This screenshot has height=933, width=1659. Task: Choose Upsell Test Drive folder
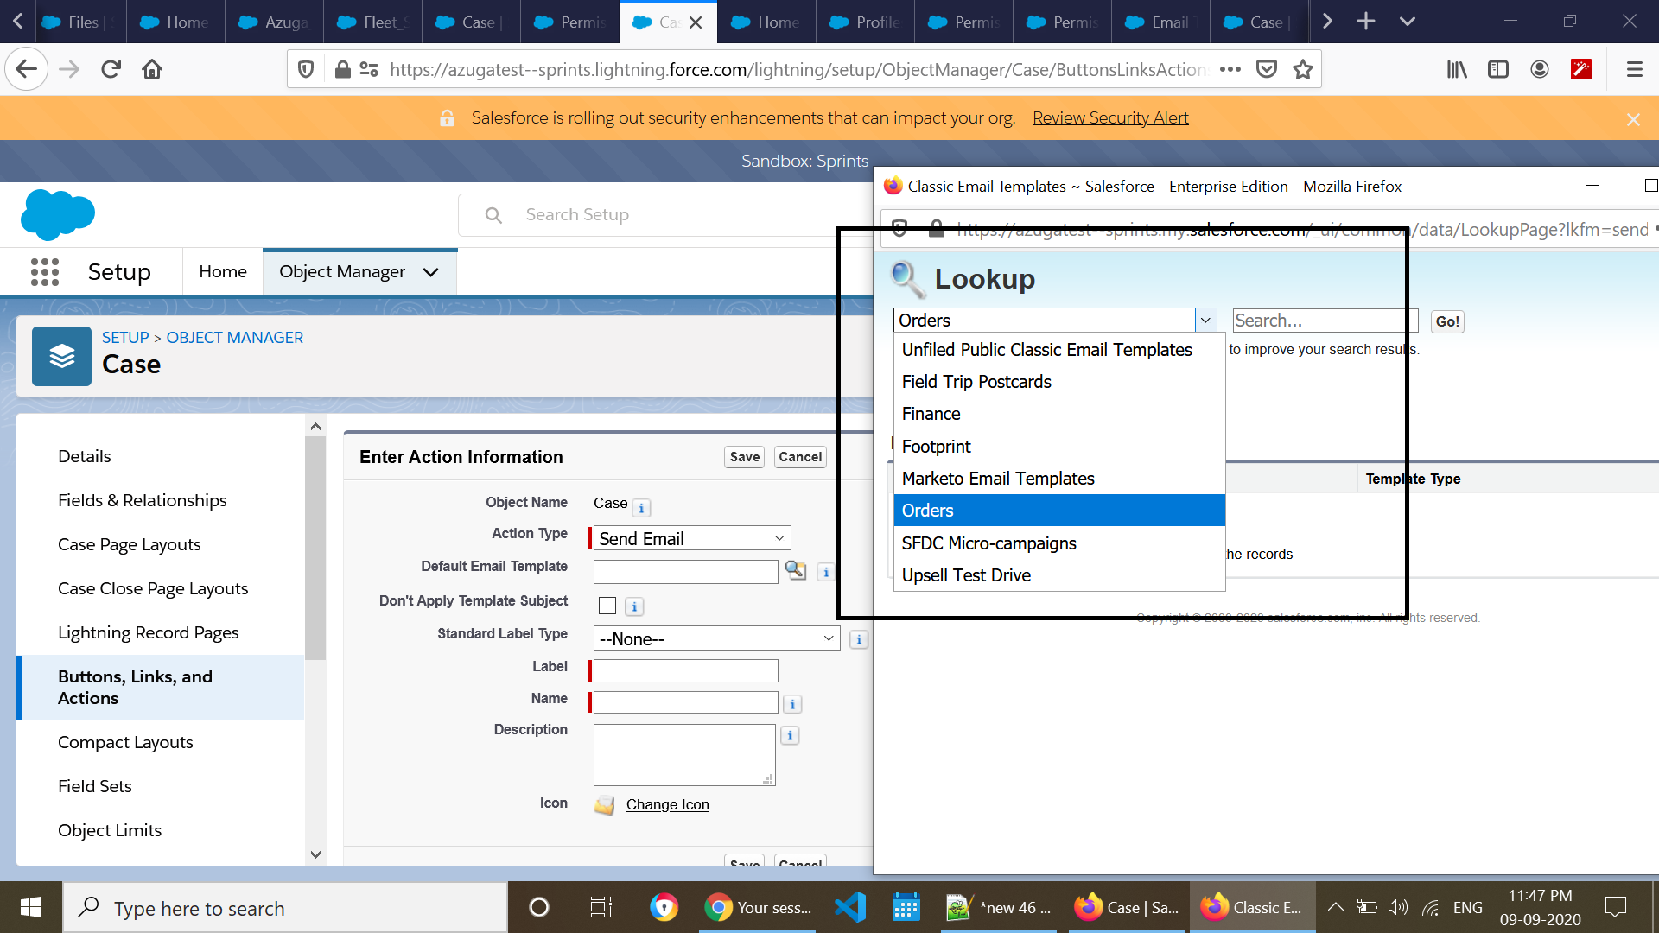(1059, 575)
